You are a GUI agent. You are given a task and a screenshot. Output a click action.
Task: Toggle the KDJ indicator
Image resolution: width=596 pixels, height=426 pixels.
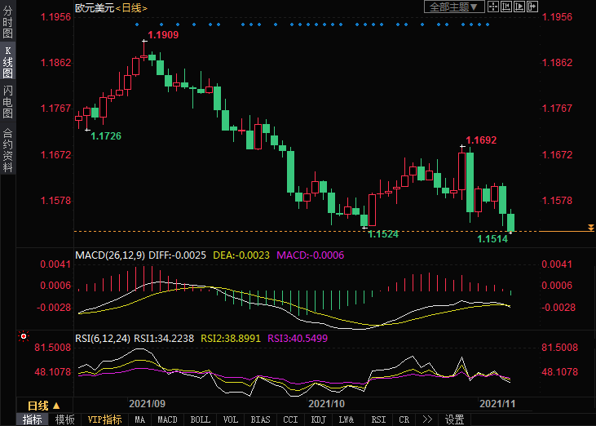317,419
